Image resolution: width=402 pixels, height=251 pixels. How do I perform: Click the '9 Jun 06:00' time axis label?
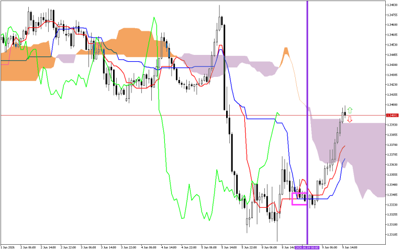[330, 248]
